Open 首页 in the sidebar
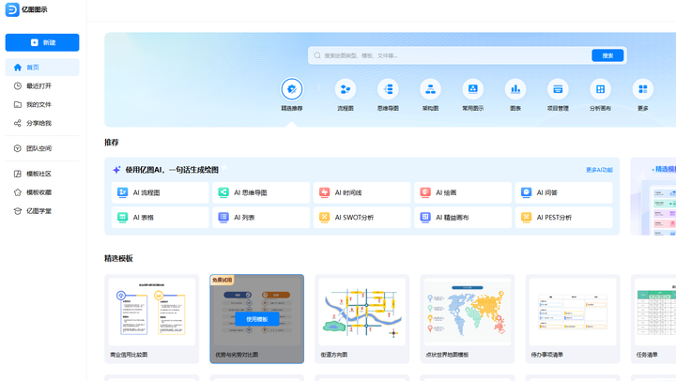 (x=42, y=68)
